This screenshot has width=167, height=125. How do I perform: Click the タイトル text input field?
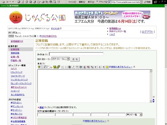[x=76, y=54]
